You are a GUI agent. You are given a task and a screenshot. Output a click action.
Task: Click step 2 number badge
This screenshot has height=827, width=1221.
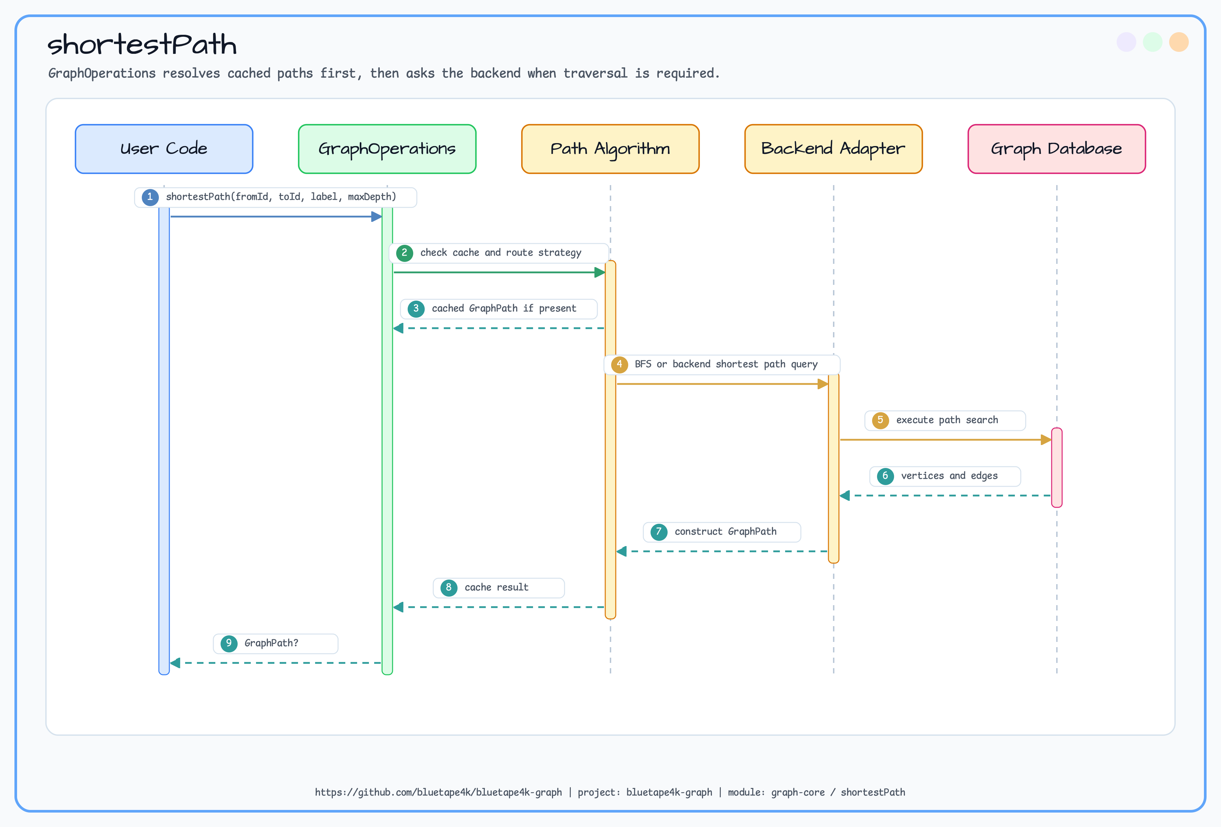tap(405, 253)
